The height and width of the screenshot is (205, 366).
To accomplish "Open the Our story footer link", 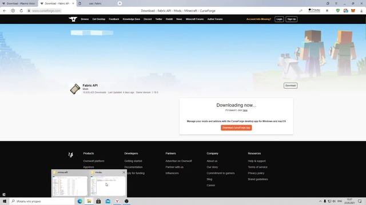I will 212,167.
